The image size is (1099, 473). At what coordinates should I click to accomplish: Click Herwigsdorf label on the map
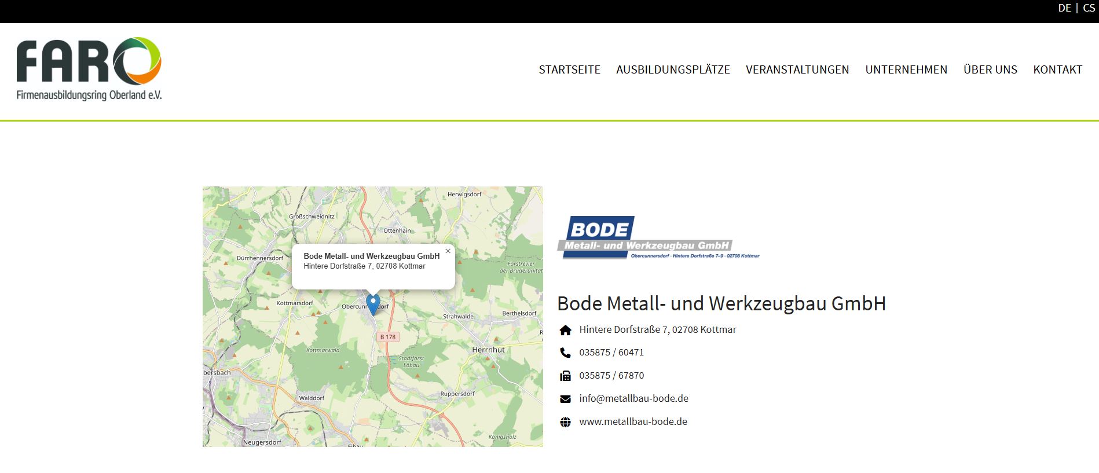point(464,195)
